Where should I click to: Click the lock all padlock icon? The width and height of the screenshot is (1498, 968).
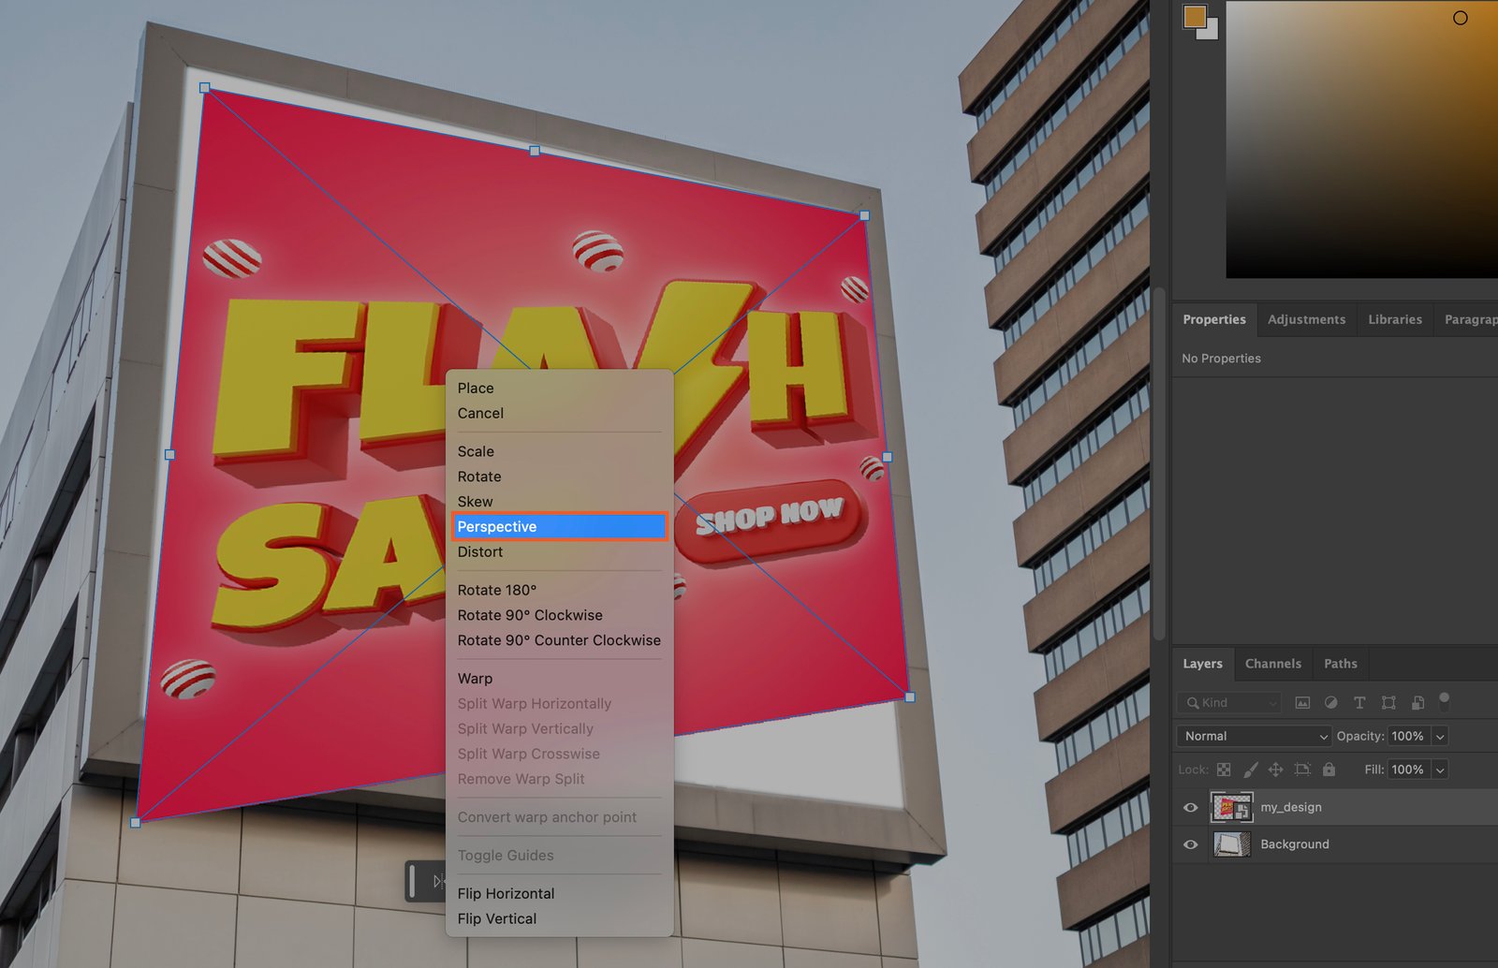click(x=1329, y=770)
